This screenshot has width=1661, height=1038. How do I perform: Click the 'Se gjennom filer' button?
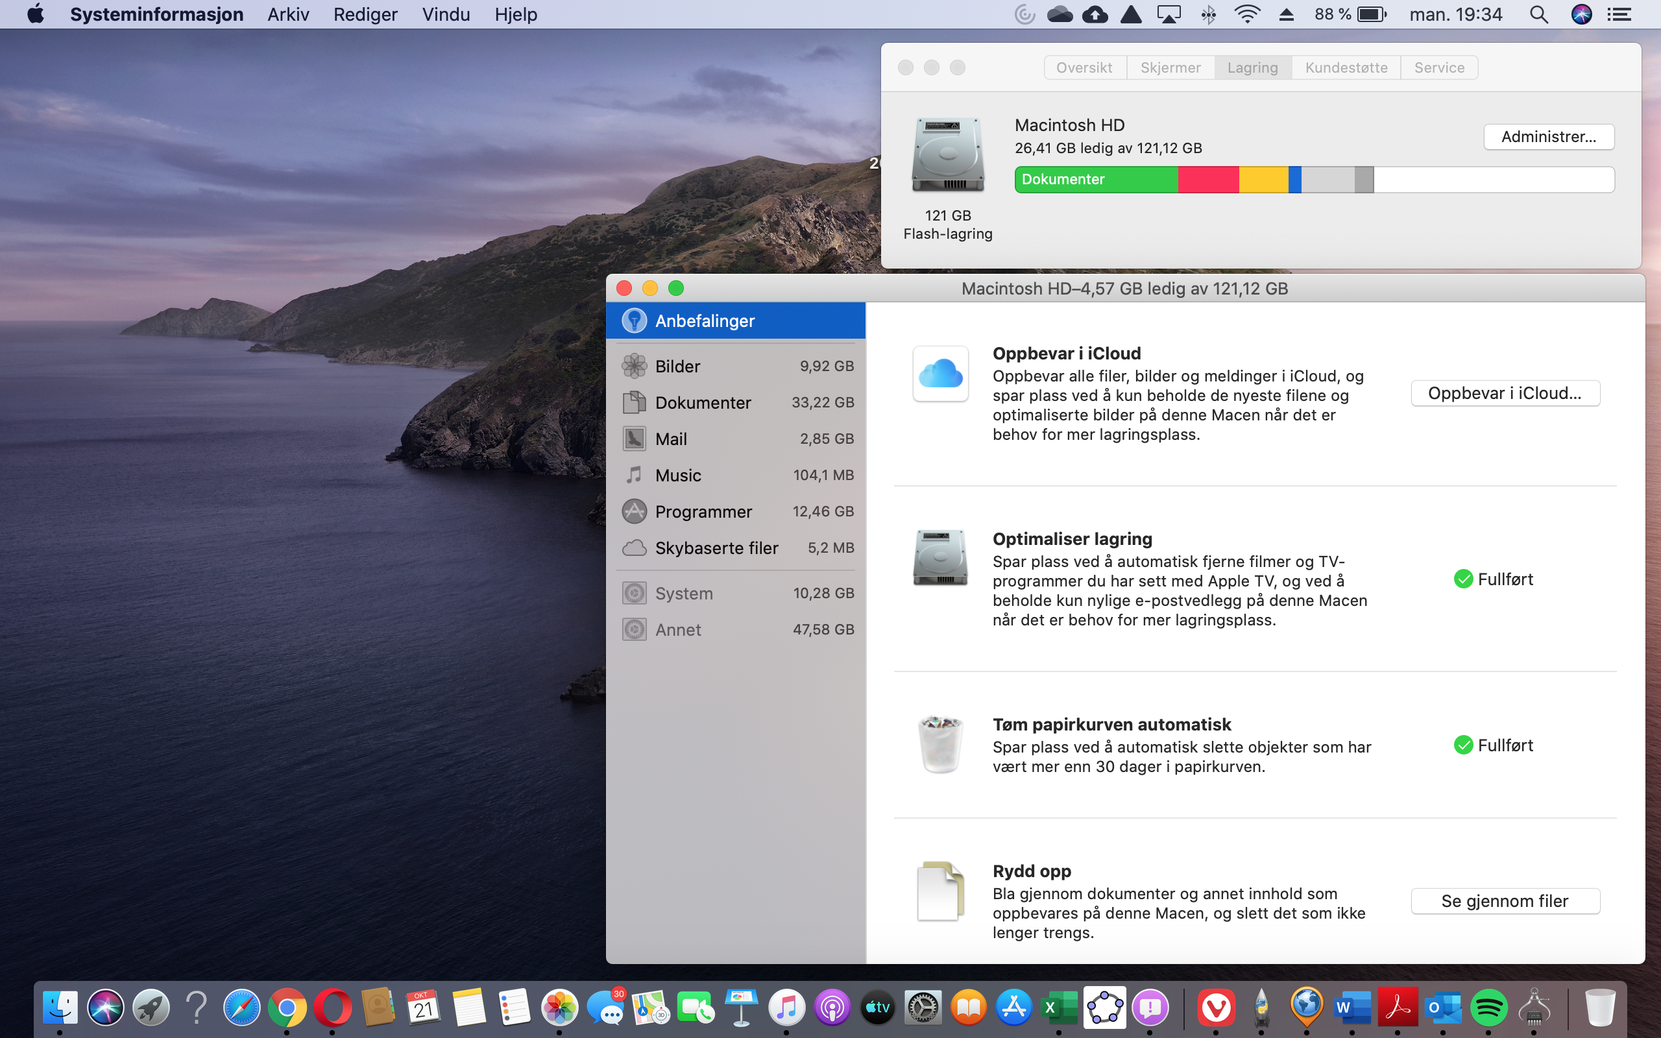click(1505, 900)
